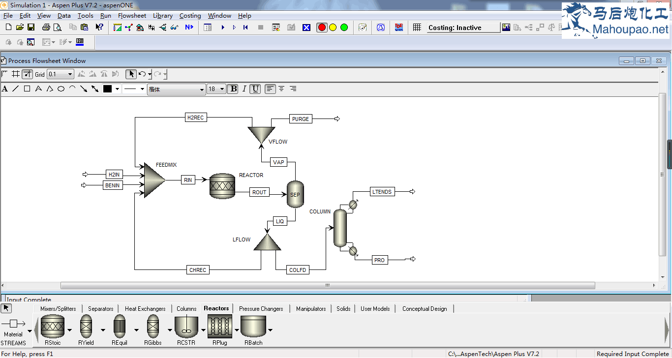Image resolution: width=672 pixels, height=358 pixels.
Task: Create a new simulation file
Action: (x=8, y=28)
